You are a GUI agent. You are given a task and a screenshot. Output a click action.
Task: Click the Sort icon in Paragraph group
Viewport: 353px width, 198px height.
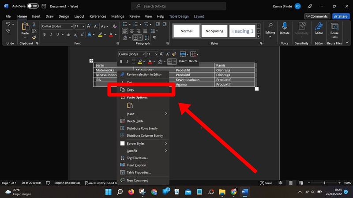[147, 37]
